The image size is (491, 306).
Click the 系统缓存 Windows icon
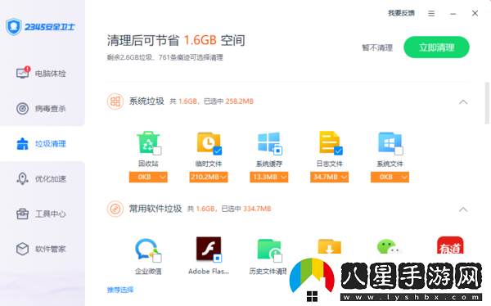coord(268,142)
